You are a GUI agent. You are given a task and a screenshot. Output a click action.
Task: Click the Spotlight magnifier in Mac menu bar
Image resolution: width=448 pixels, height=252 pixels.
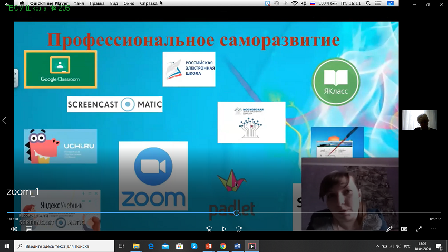(368, 3)
